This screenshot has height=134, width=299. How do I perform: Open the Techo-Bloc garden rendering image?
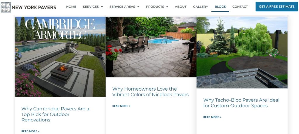pos(242,52)
